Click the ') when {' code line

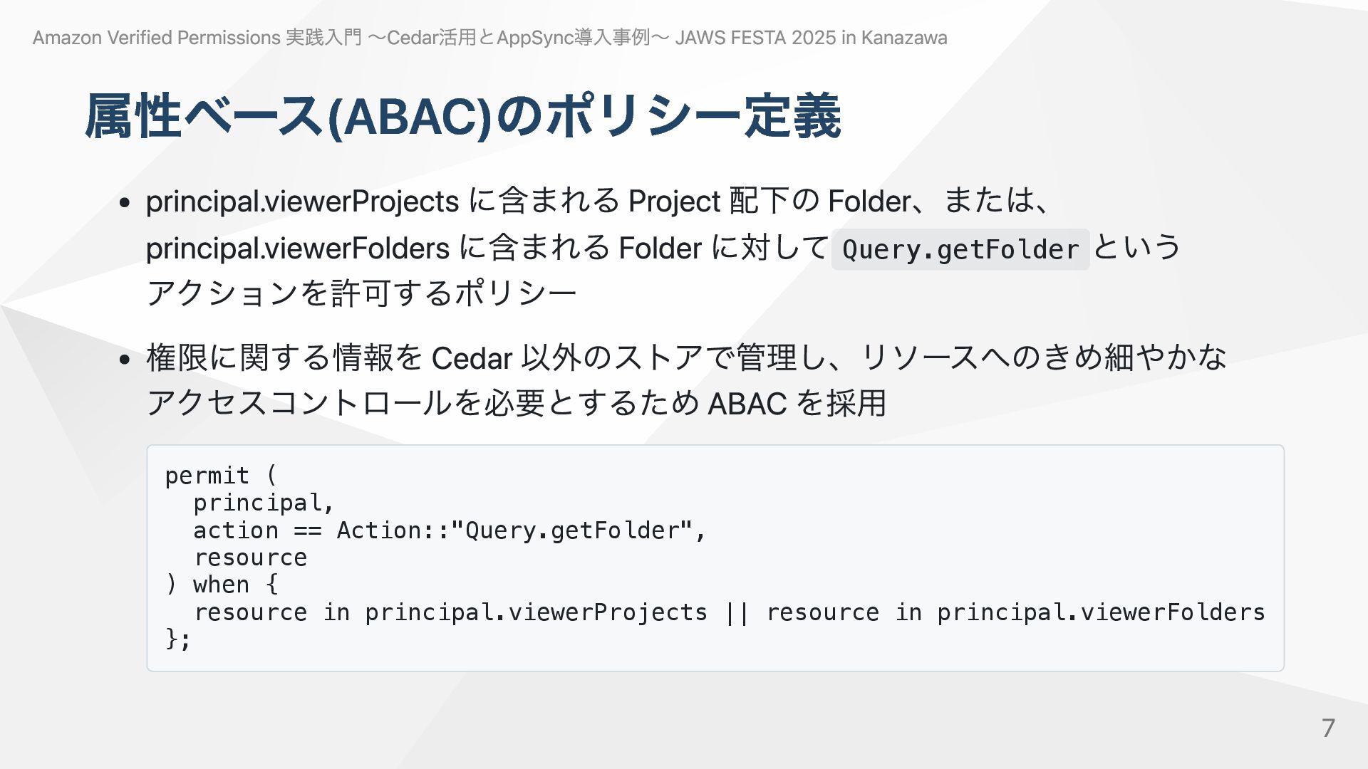[222, 585]
